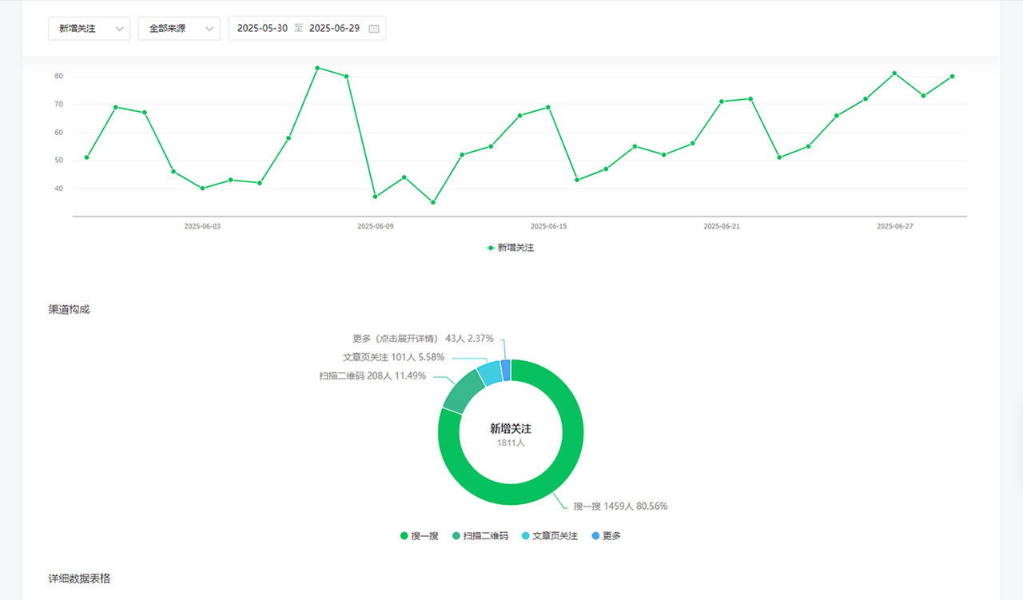Toggle the 扫描二维码 legend item below donut
Image resolution: width=1023 pixels, height=600 pixels.
(x=480, y=535)
